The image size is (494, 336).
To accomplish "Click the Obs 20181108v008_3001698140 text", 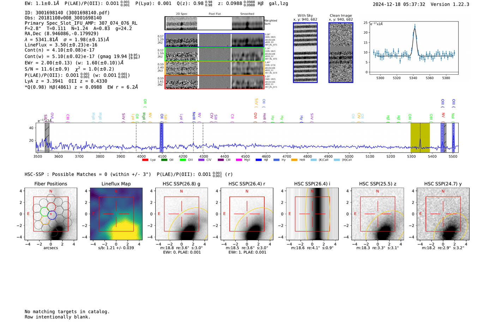I will point(63,18).
